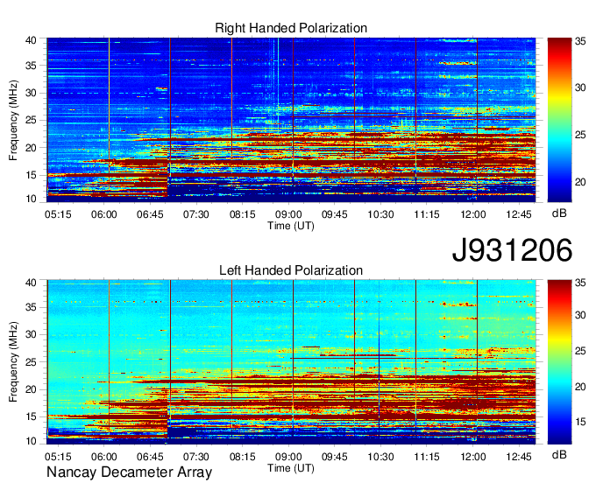Click the 12:45 time tick on Left Handed plot
This screenshot has width=596, height=483.
pos(519,457)
